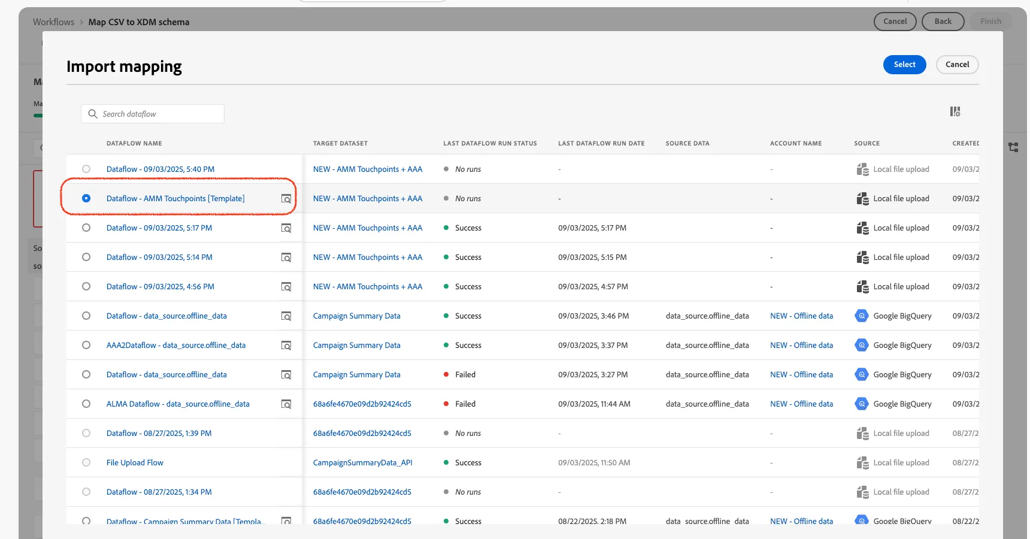
Task: Click Back button in workflow header
Action: pos(943,22)
